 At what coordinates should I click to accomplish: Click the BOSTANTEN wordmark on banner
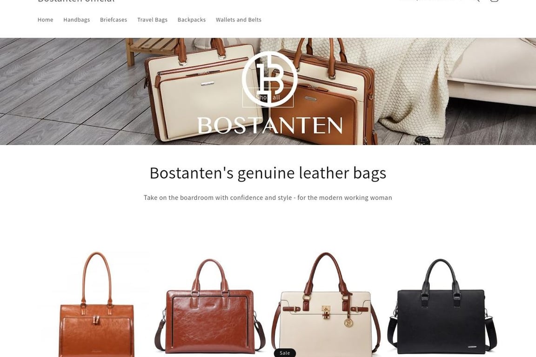pyautogui.click(x=270, y=126)
